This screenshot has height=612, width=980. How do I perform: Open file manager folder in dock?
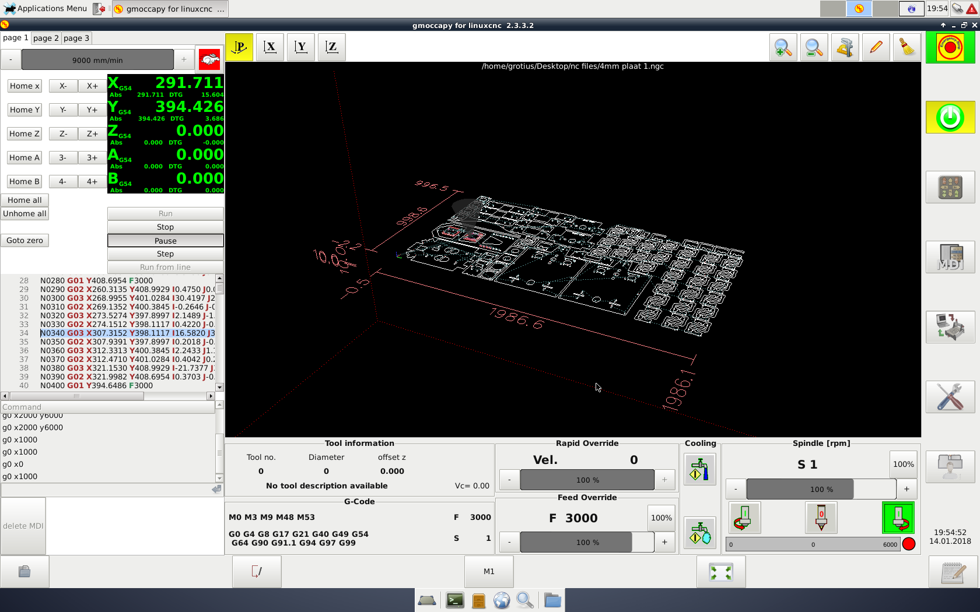point(552,600)
